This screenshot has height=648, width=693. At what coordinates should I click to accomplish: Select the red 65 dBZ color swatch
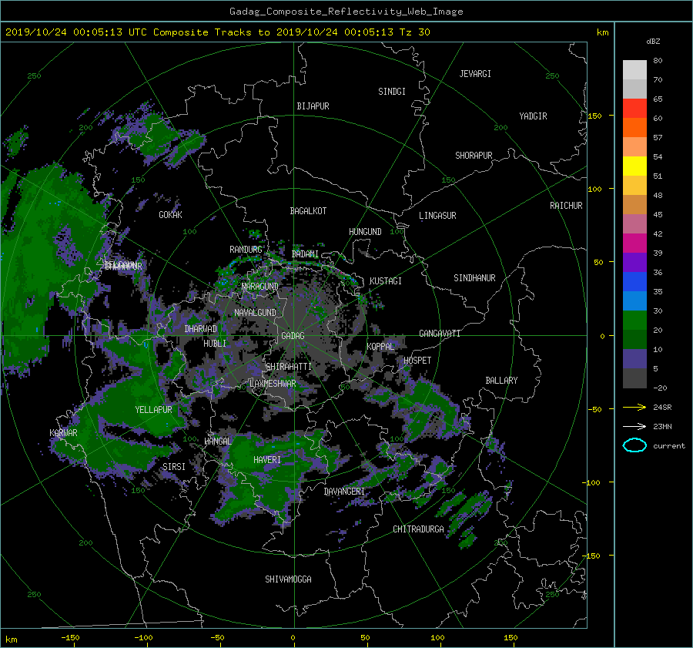click(634, 109)
